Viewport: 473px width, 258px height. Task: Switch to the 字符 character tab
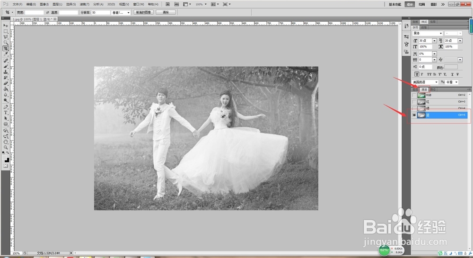coord(415,27)
